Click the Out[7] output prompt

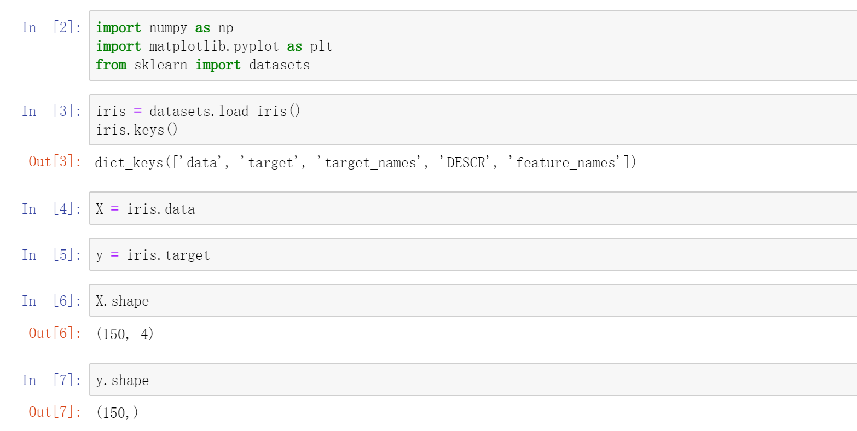point(55,412)
